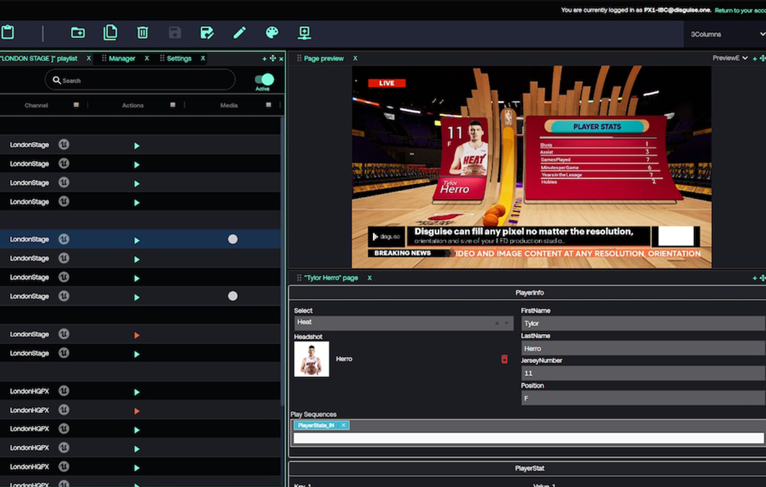The image size is (766, 487).
Task: Duplicate using the copy pages icon
Action: coord(110,32)
